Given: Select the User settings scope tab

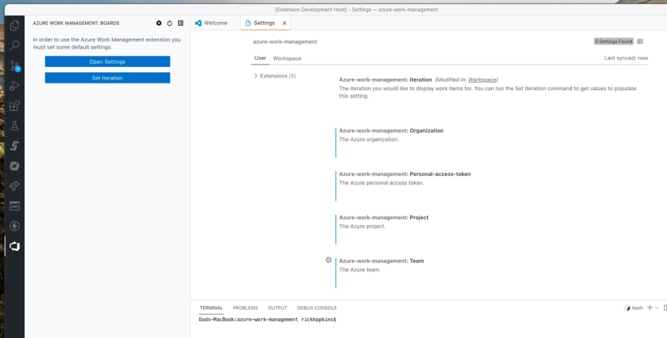Looking at the screenshot, I should (260, 58).
